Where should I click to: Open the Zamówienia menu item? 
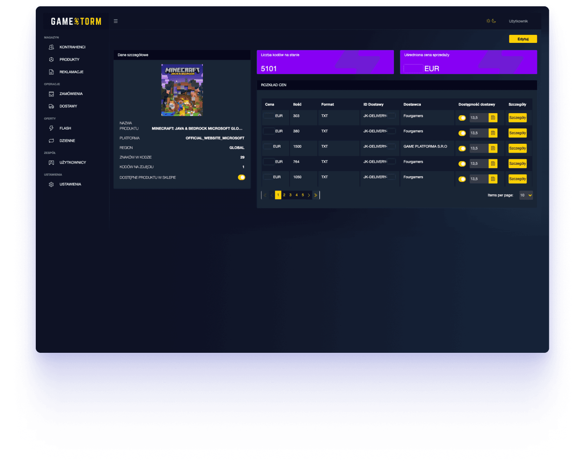[71, 94]
